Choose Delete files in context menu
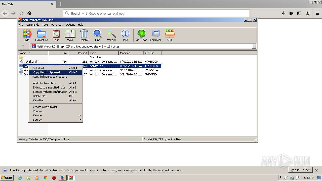This screenshot has height=181, width=322. tap(56, 96)
